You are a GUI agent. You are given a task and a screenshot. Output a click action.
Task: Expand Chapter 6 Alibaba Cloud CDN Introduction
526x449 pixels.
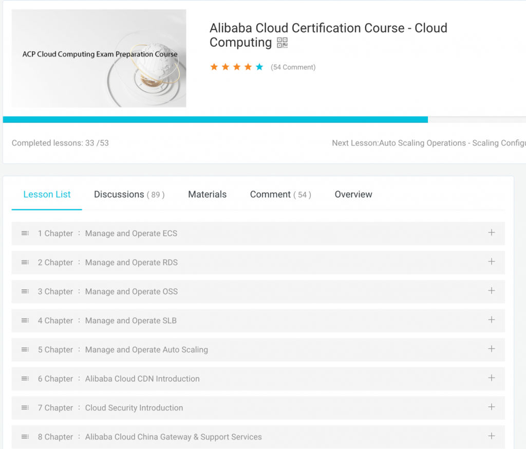[492, 378]
